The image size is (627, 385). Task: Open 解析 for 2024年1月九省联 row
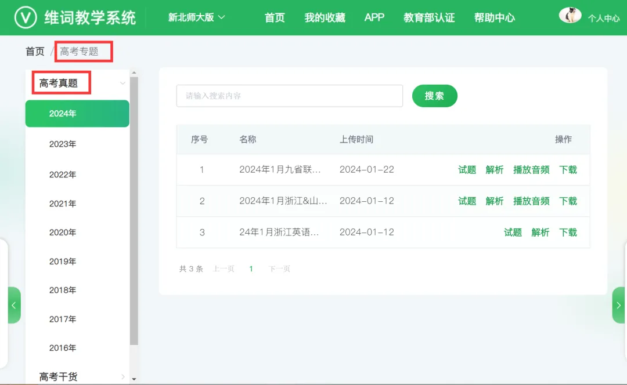coord(494,170)
